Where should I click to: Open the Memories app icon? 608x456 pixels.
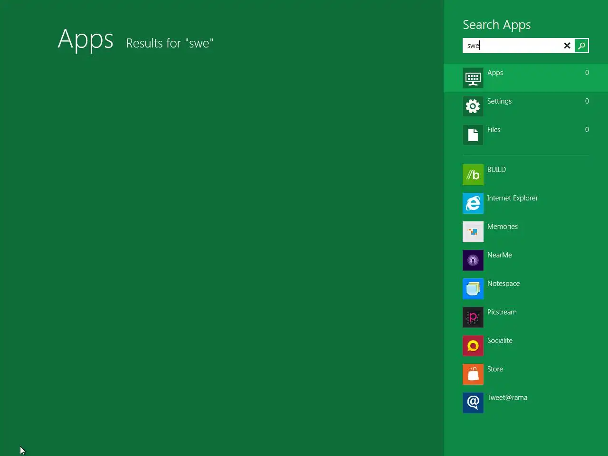tap(473, 232)
